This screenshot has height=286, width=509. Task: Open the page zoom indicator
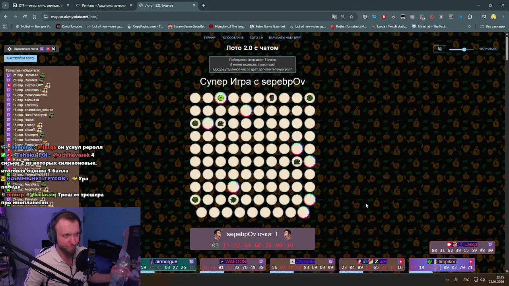343,17
